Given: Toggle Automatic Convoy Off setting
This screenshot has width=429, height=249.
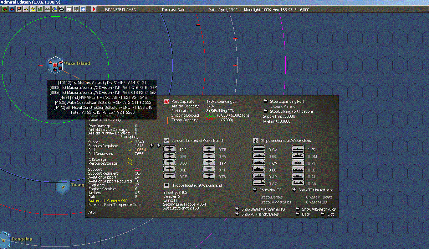Looking at the screenshot, I should coord(107,201).
